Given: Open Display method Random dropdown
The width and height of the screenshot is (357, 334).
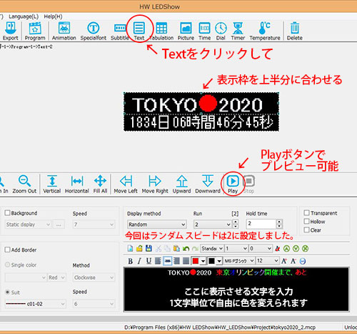Looking at the screenshot, I should point(157,225).
